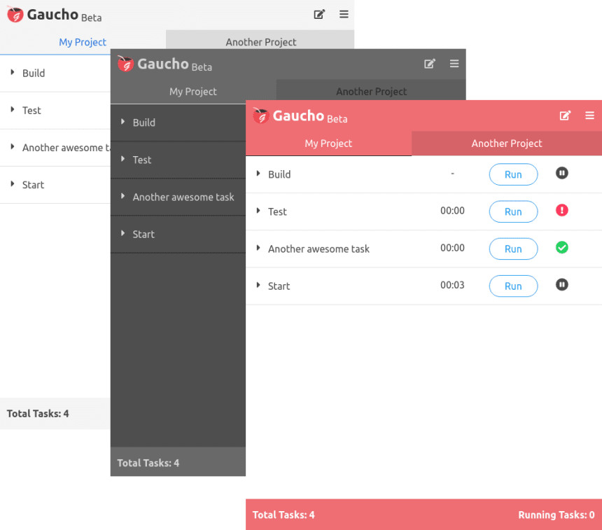Expand the Start task in the red window
Screen dimensions: 602x530
(258, 286)
